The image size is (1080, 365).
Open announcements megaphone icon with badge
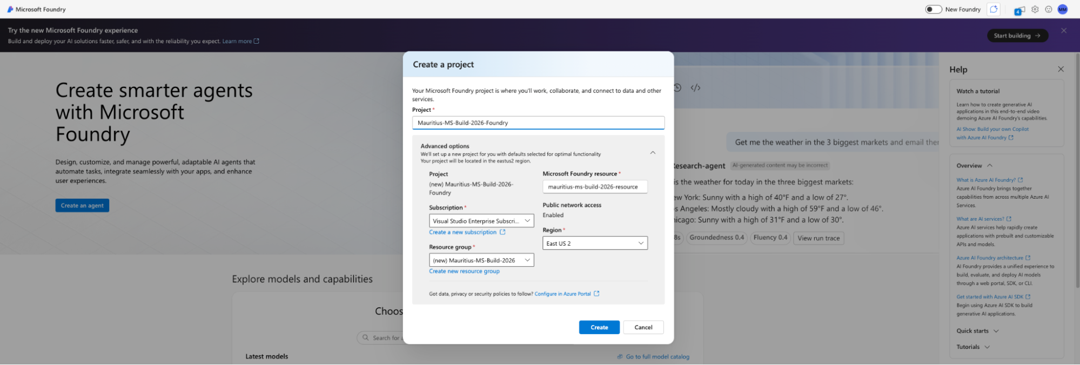pos(1019,10)
